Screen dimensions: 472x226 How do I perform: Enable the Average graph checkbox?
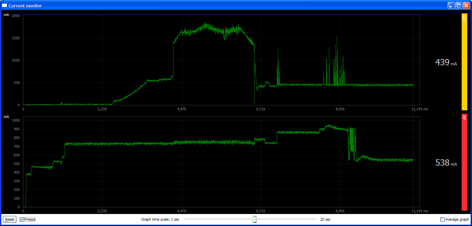443,219
